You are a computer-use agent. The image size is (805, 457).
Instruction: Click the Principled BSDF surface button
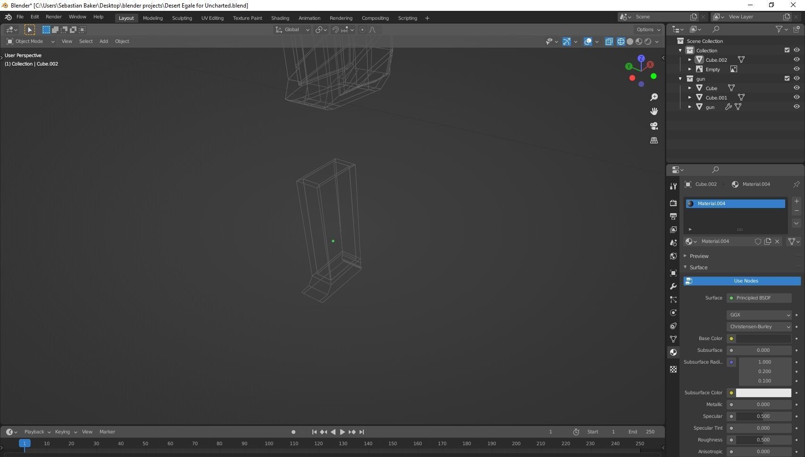tap(759, 298)
